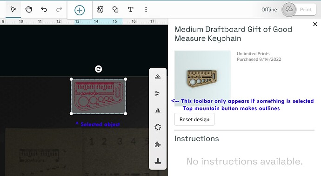Screen dimensions: 321x176
Task: Click the Print button
Action: coord(306,10)
